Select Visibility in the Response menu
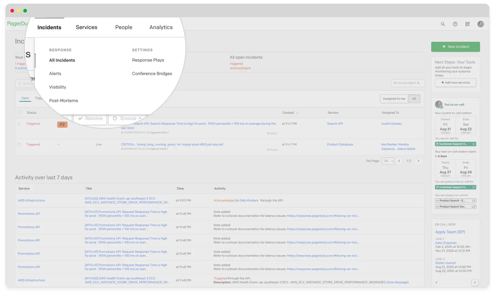This screenshot has width=495, height=295. (57, 87)
